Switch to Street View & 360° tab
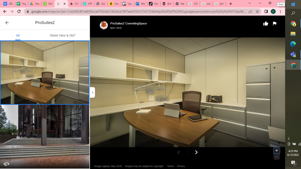This screenshot has width=301, height=169. [63, 36]
